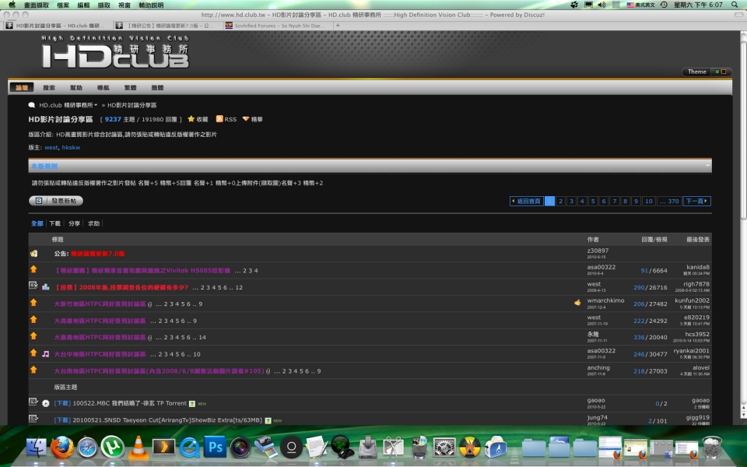Select the orange theme color swatch

[724, 72]
